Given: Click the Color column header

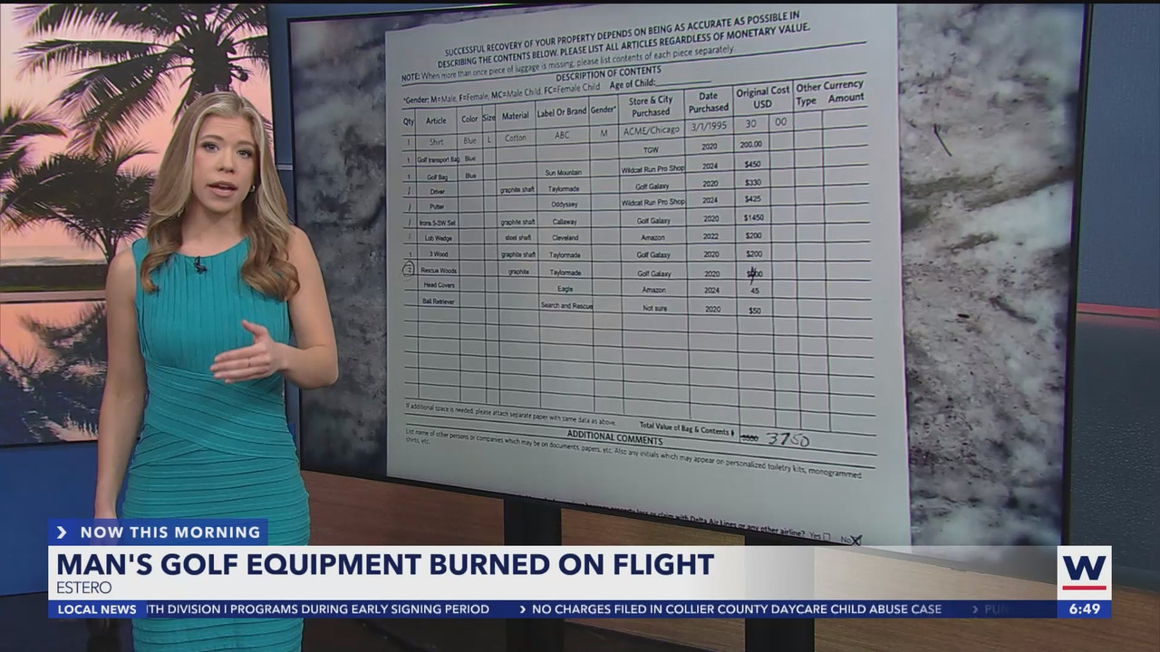Looking at the screenshot, I should 469,118.
